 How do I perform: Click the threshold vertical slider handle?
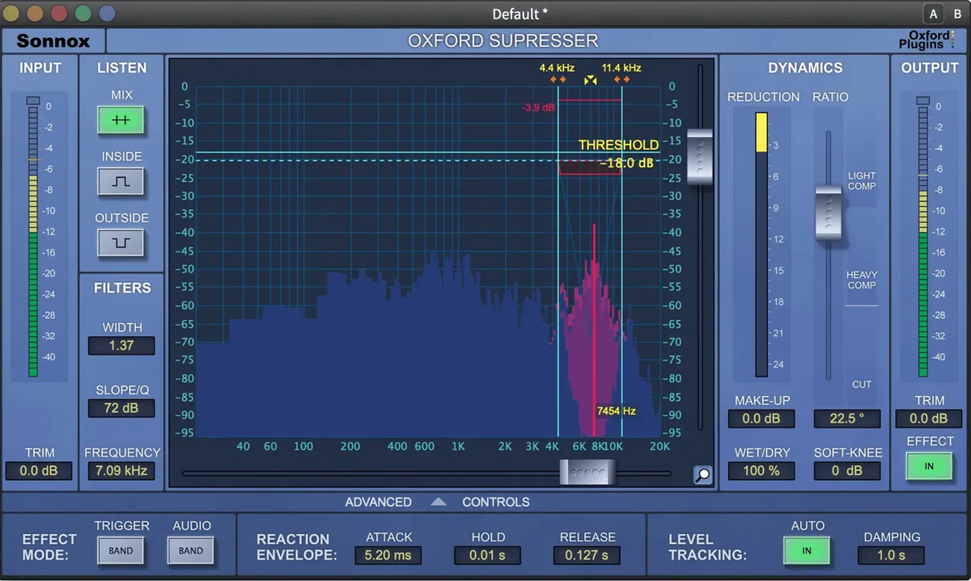coord(700,156)
